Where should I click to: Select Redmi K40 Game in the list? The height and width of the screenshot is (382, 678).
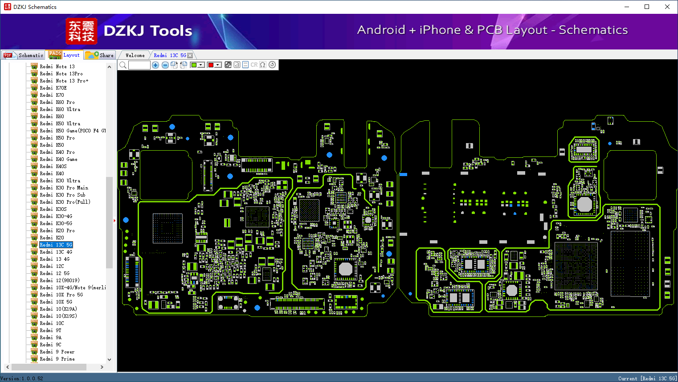click(x=58, y=159)
